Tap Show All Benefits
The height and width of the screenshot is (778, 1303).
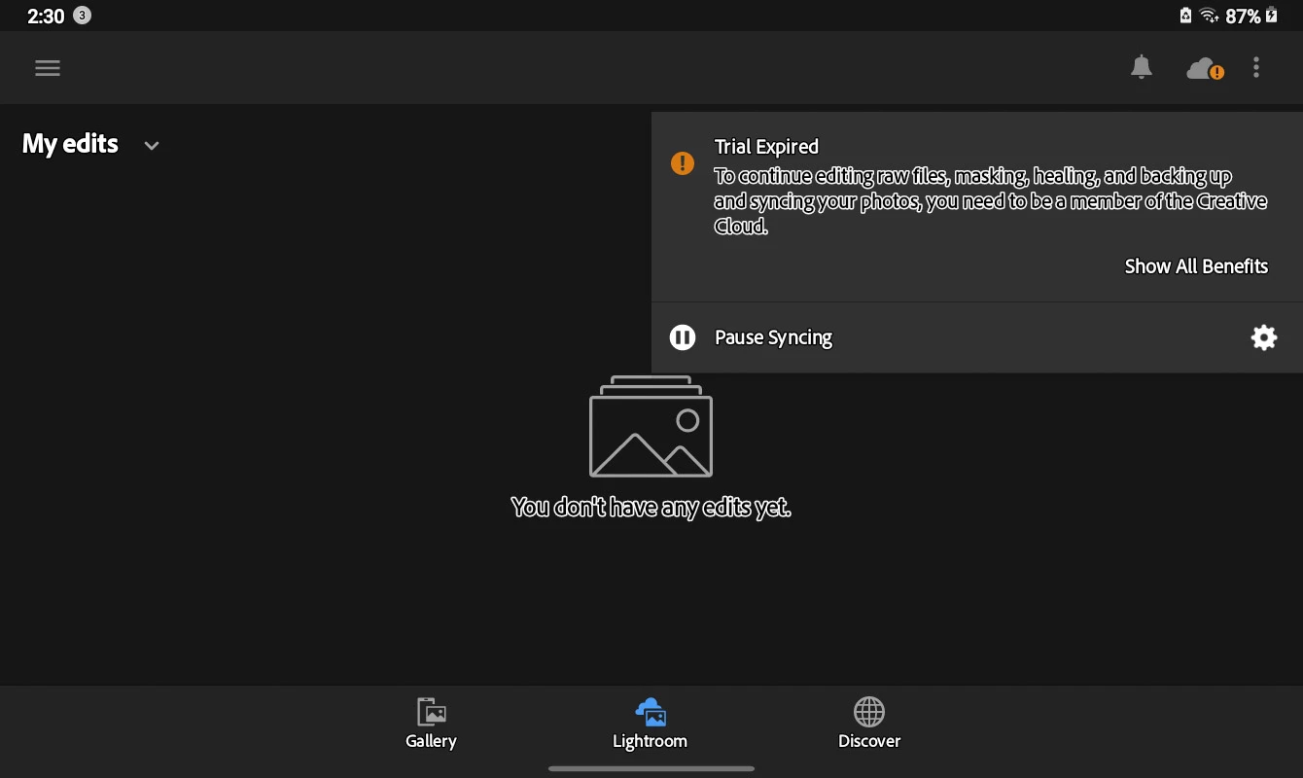(1196, 266)
